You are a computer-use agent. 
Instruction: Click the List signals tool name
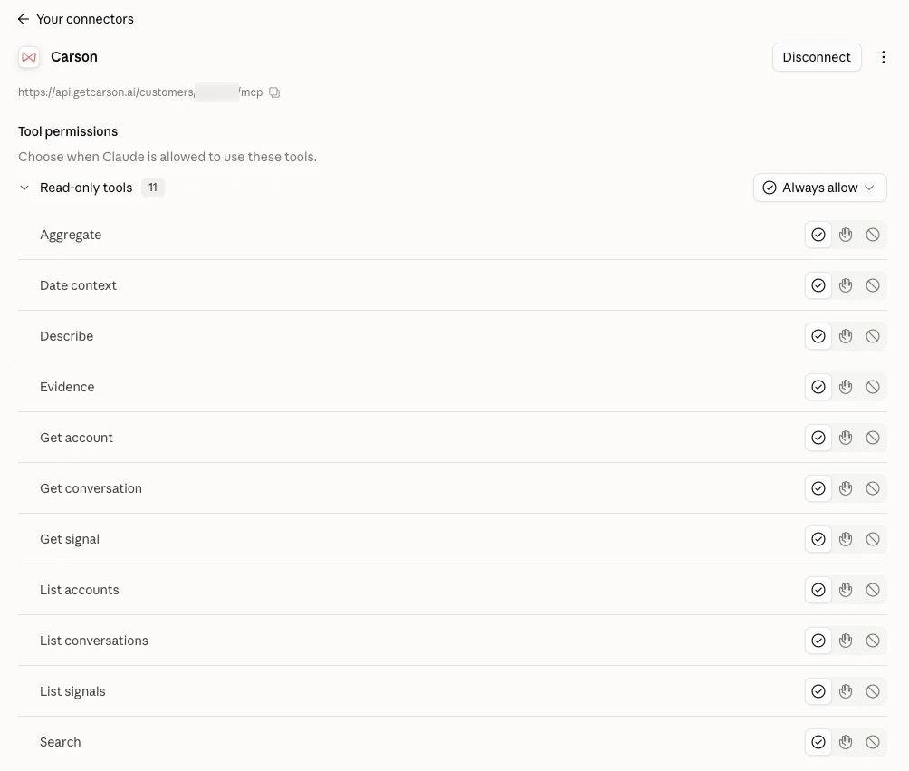click(x=72, y=691)
